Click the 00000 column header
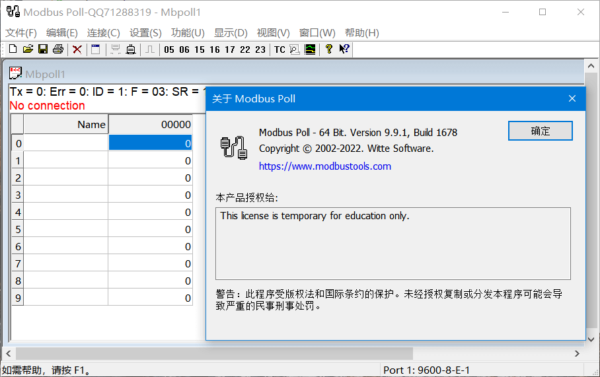 [x=151, y=124]
